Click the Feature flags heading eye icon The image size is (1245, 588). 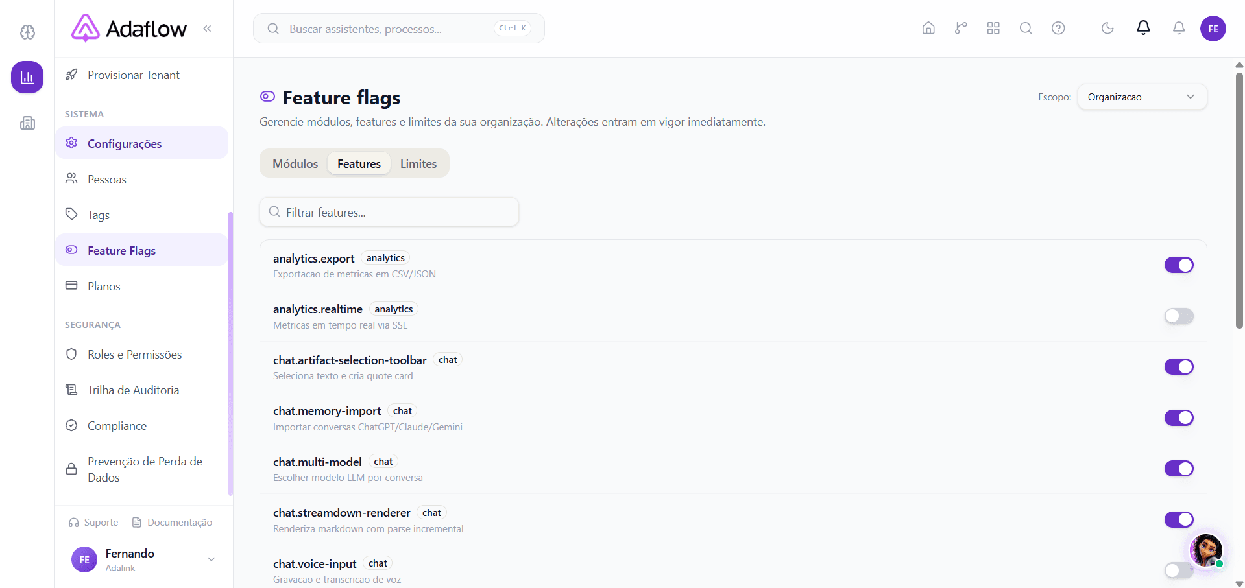(267, 97)
